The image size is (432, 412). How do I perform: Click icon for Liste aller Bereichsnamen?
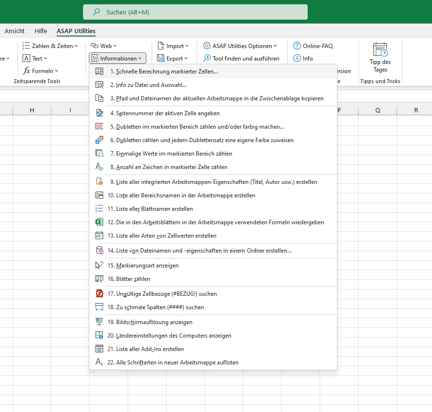click(99, 195)
